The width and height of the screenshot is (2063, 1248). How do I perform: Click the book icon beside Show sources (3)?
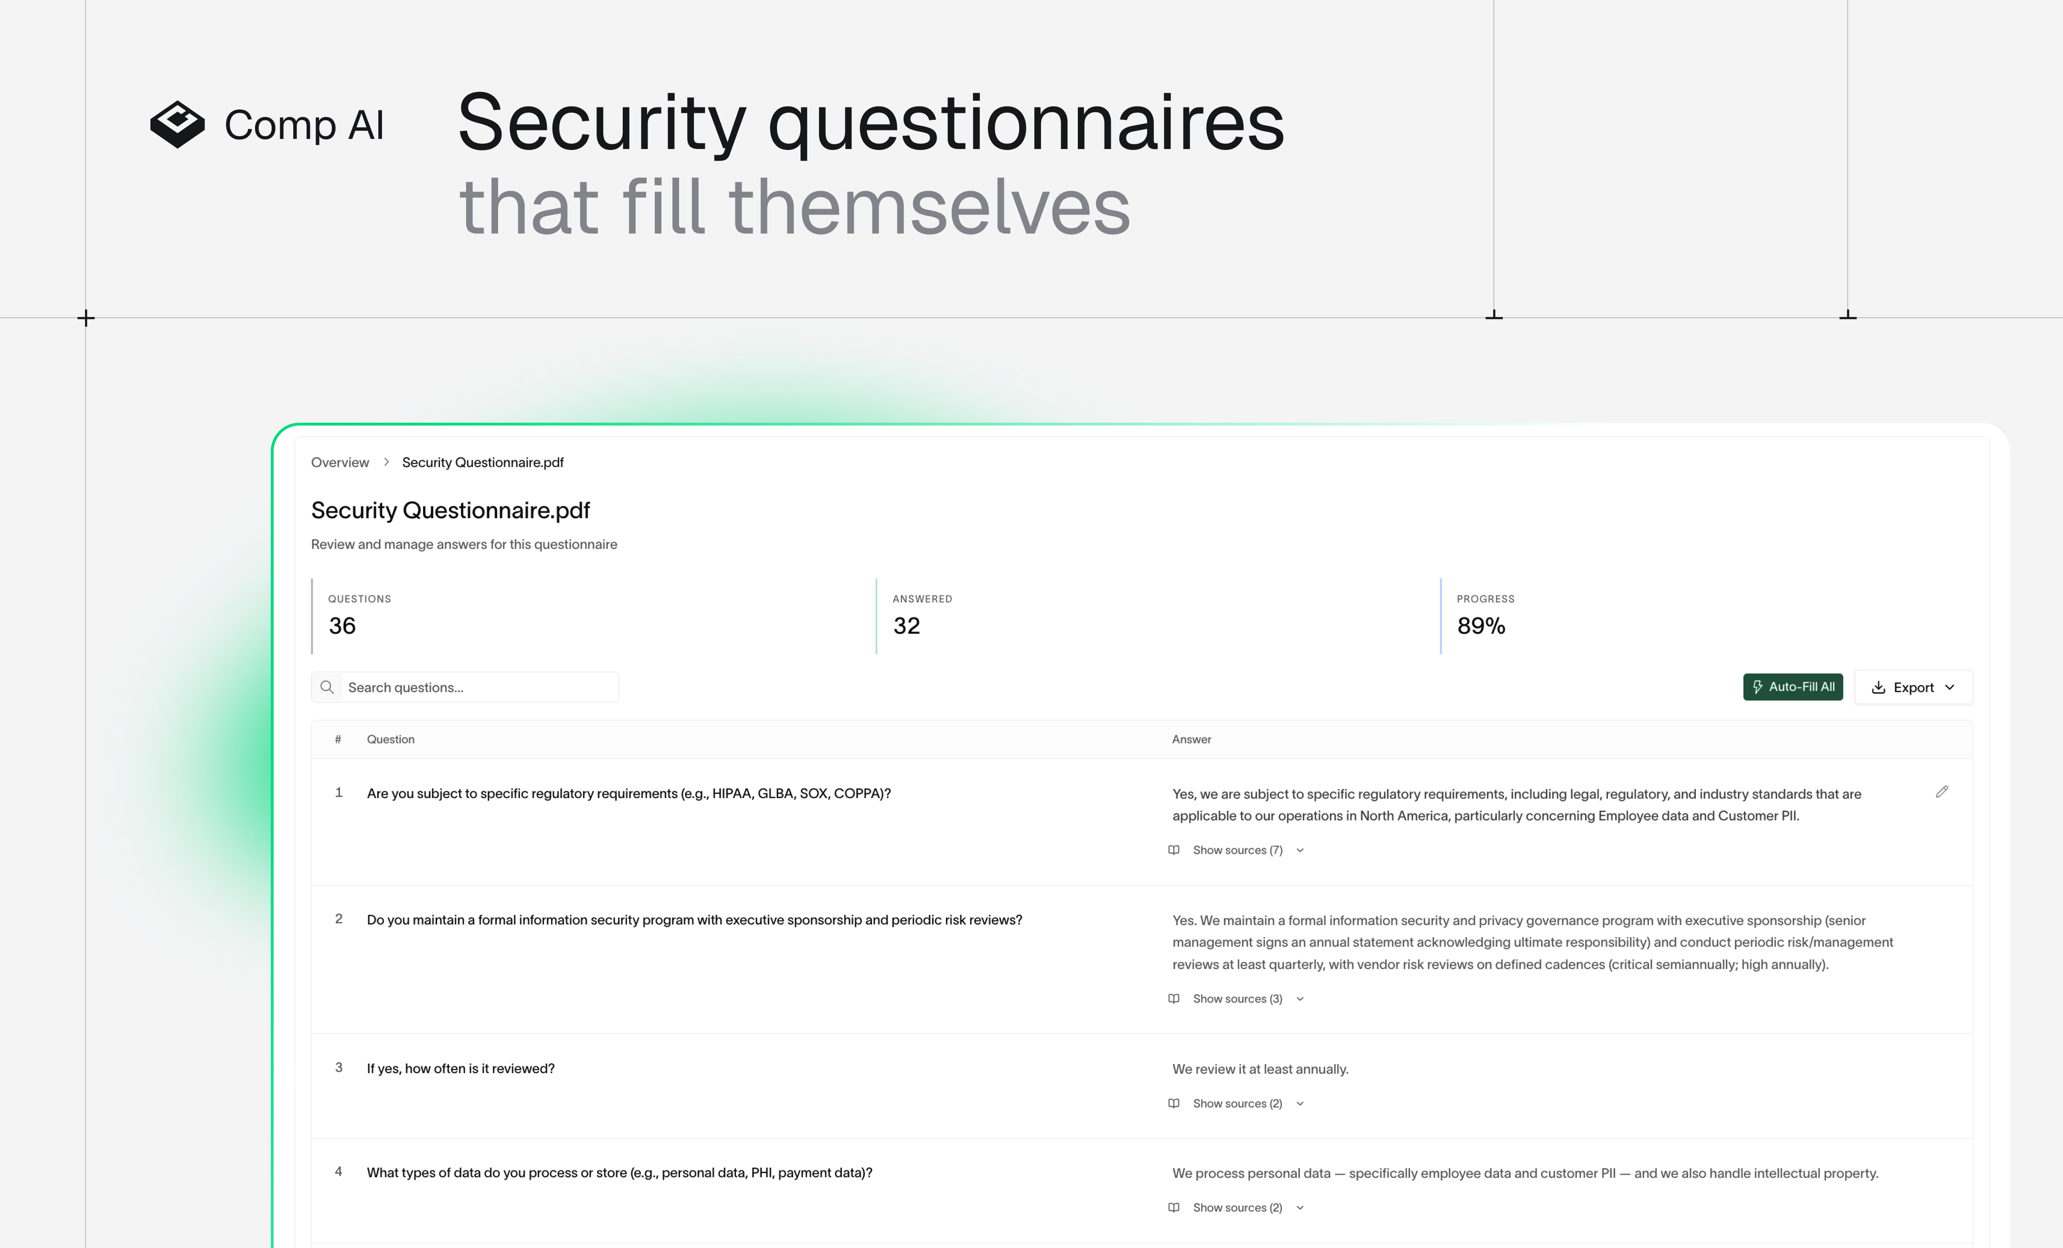click(x=1174, y=998)
